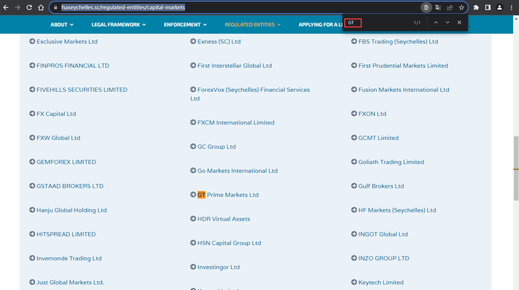Open the APPLYING FOR A LICENCE menu
The height and width of the screenshot is (290, 519).
[x=320, y=25]
